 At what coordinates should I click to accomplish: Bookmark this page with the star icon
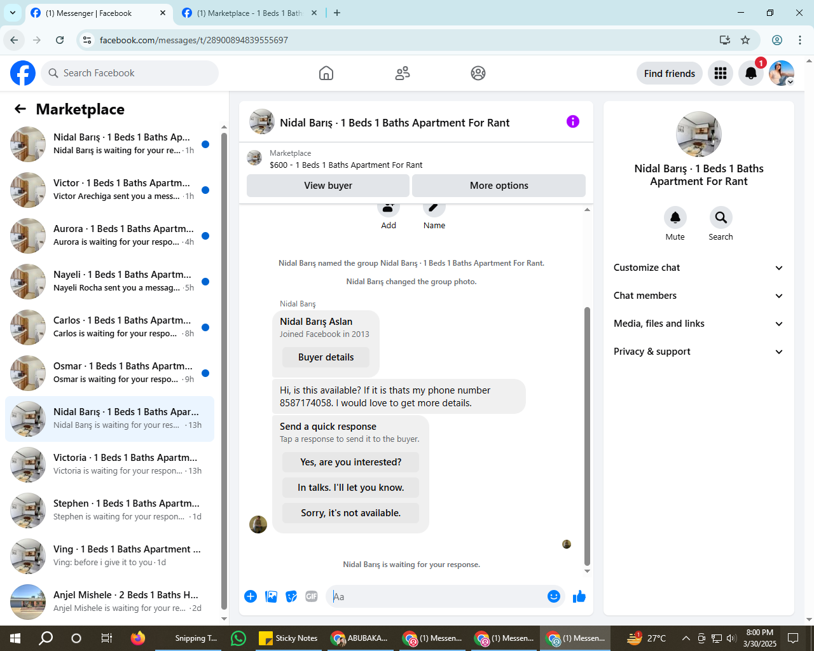coord(745,40)
